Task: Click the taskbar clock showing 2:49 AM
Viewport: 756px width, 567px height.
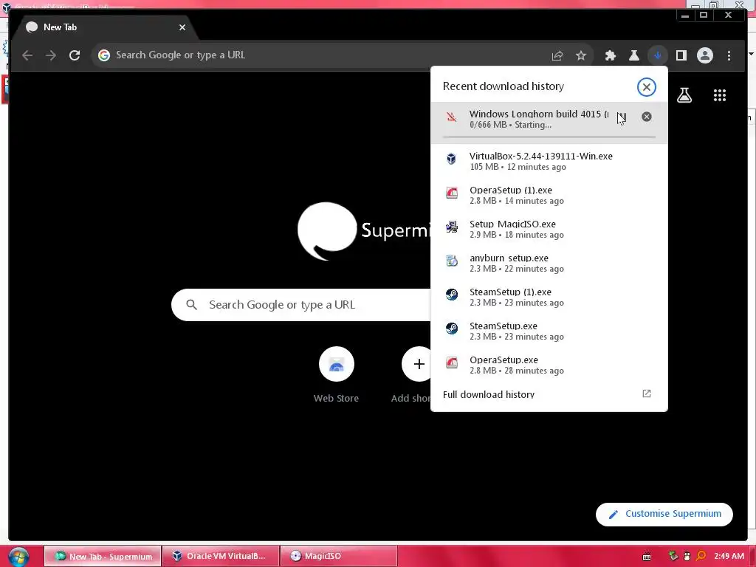Action: tap(729, 556)
